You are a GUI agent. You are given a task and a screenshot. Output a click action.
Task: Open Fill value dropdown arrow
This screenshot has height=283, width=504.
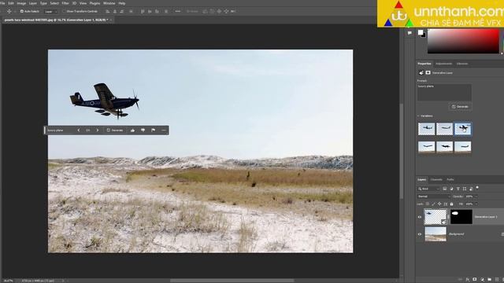(x=476, y=204)
